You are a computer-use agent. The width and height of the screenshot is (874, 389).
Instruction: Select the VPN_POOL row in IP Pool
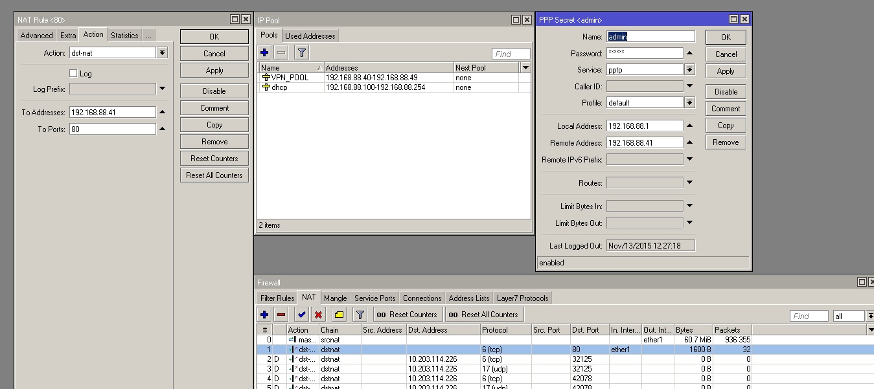pos(290,78)
